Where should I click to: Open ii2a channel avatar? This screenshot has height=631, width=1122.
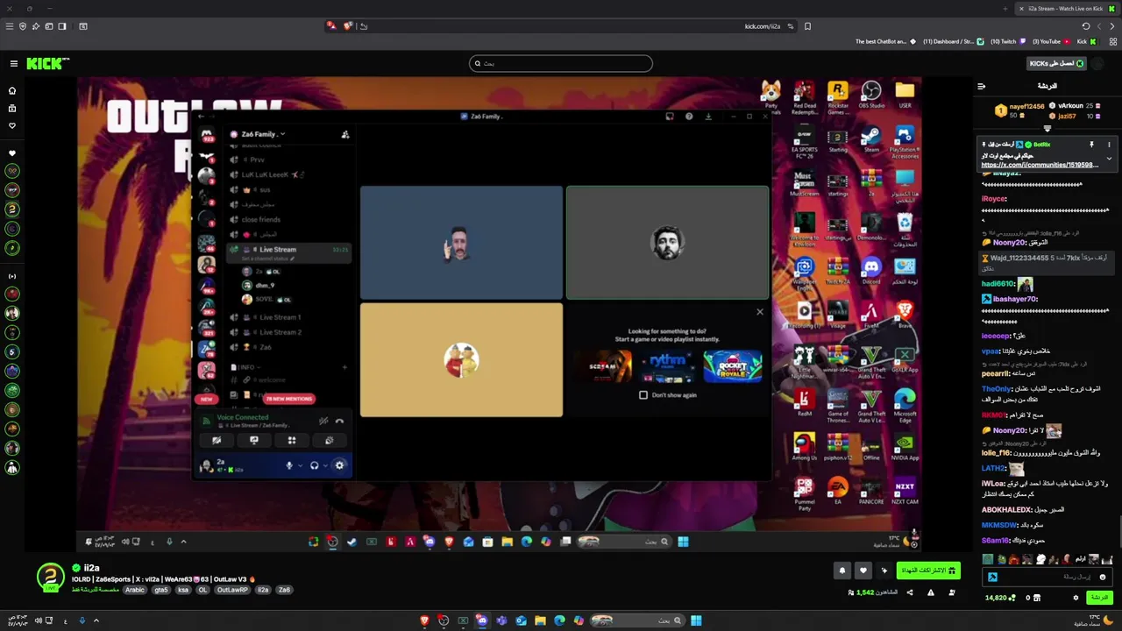pos(51,578)
